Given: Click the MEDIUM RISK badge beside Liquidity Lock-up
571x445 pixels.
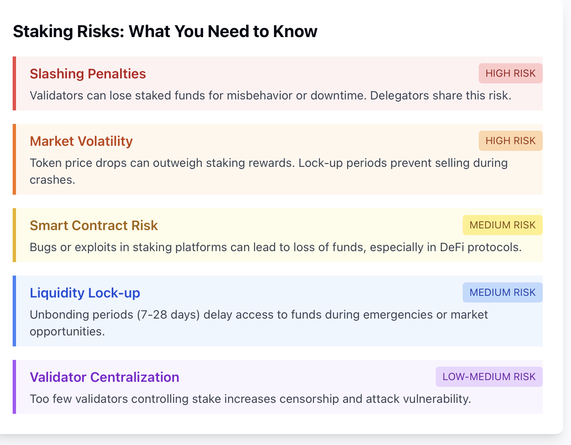Looking at the screenshot, I should pos(502,292).
